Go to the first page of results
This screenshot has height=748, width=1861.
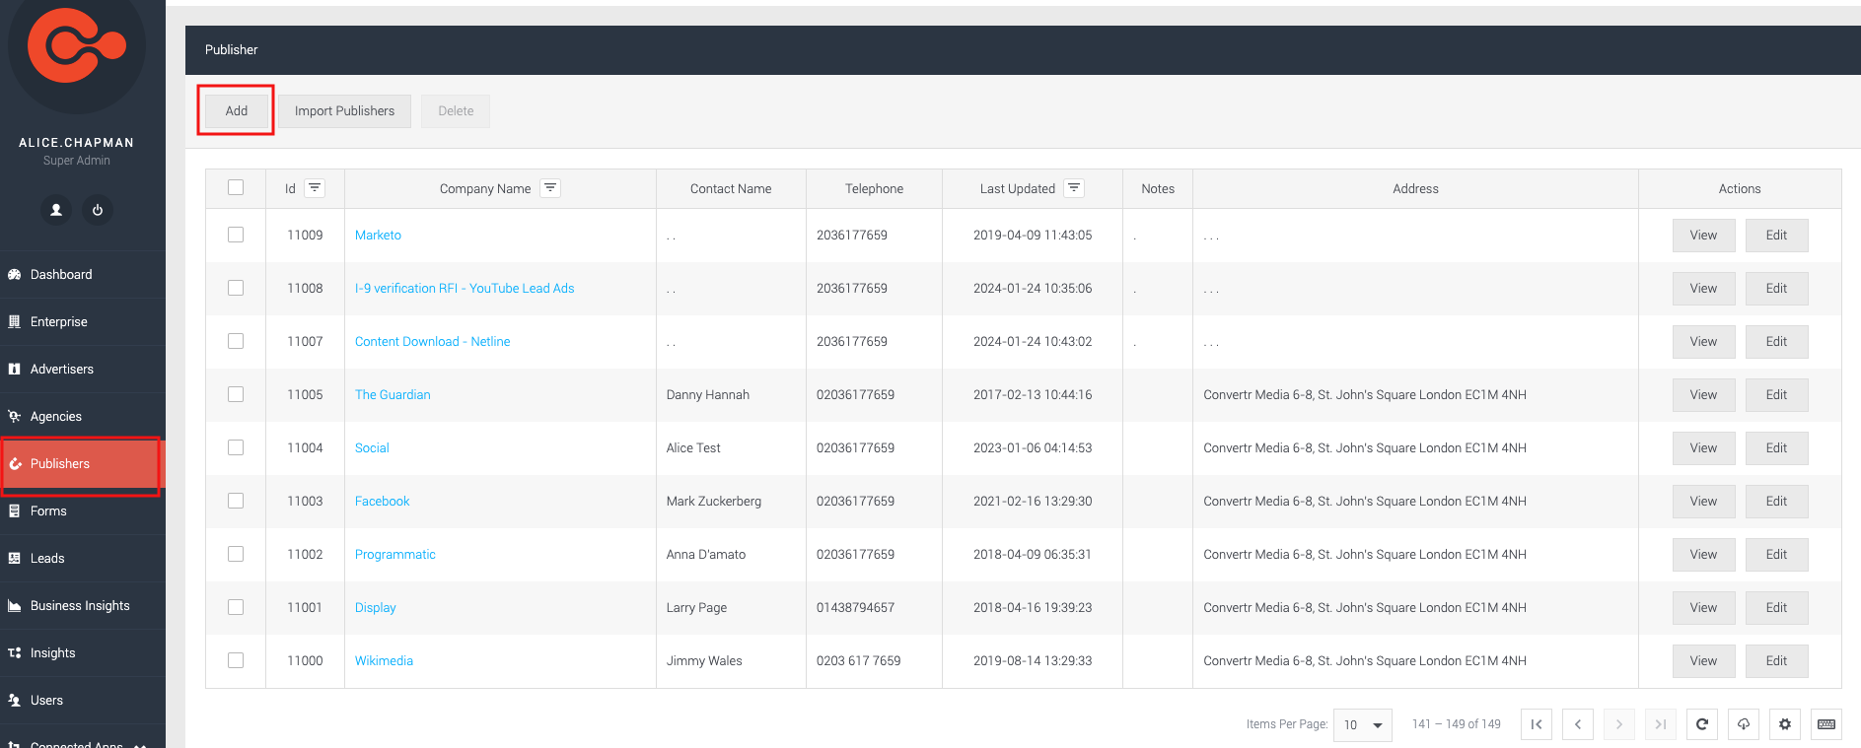(x=1537, y=724)
